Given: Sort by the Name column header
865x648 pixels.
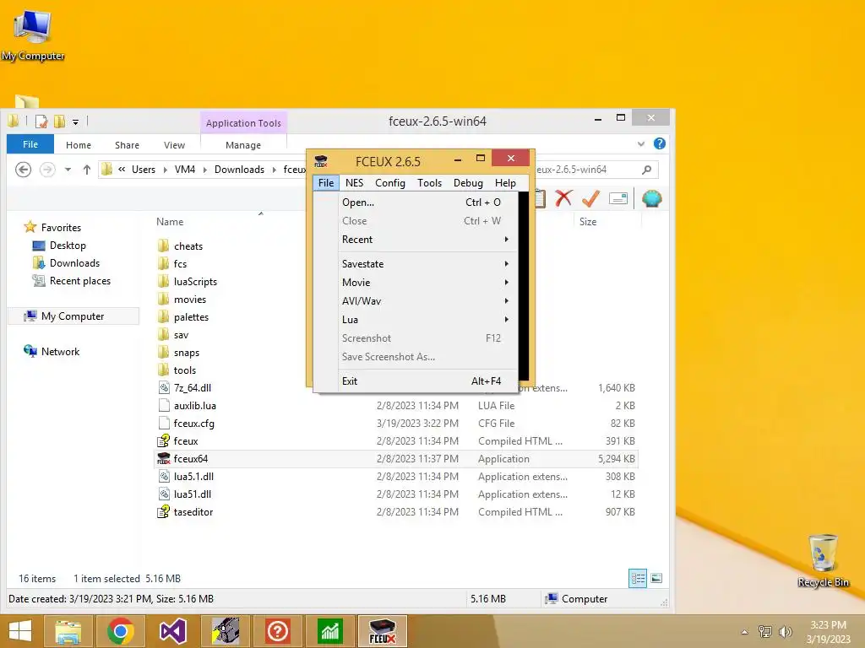Looking at the screenshot, I should tap(170, 222).
